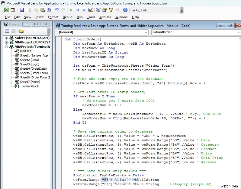Screen dimensions: 241x189
Task: Click the Toolbox icon
Action: [x=117, y=10]
